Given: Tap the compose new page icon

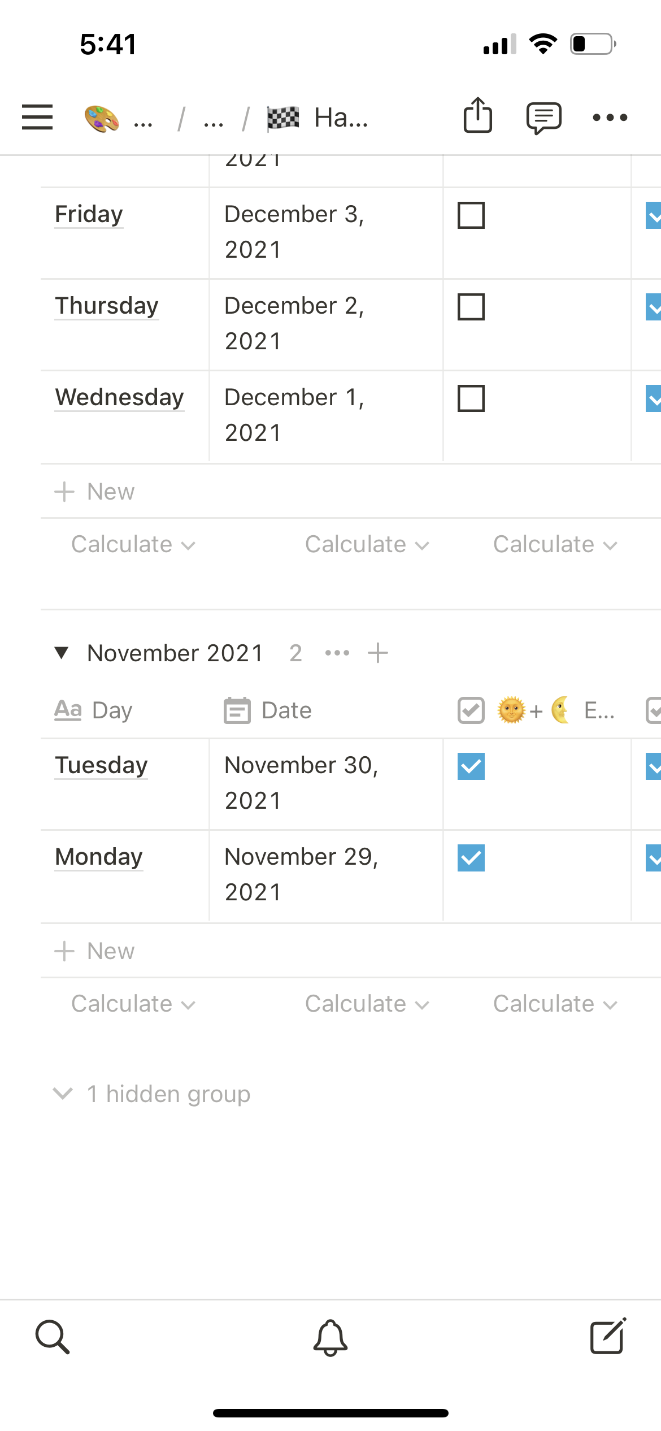Looking at the screenshot, I should coord(608,1336).
